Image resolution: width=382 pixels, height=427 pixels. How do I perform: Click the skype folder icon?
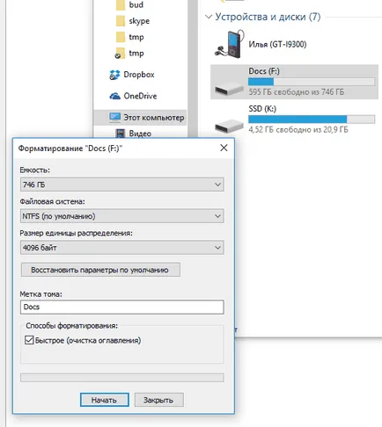click(121, 21)
